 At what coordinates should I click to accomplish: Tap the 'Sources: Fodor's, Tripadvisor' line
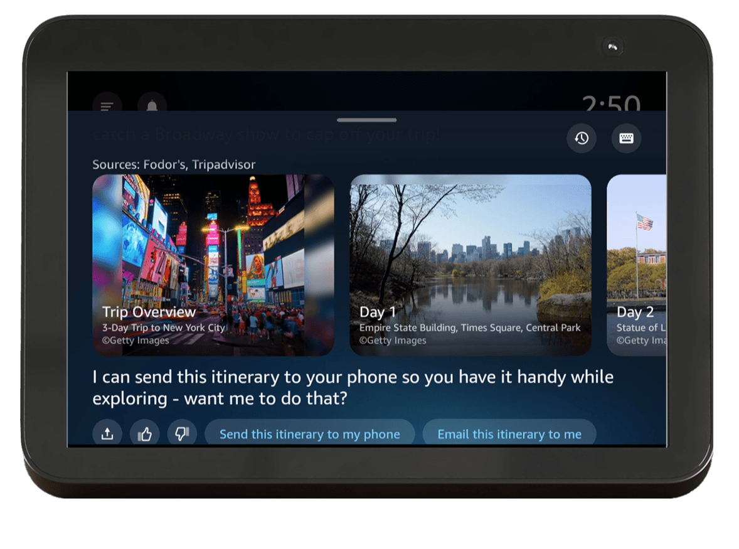(174, 164)
